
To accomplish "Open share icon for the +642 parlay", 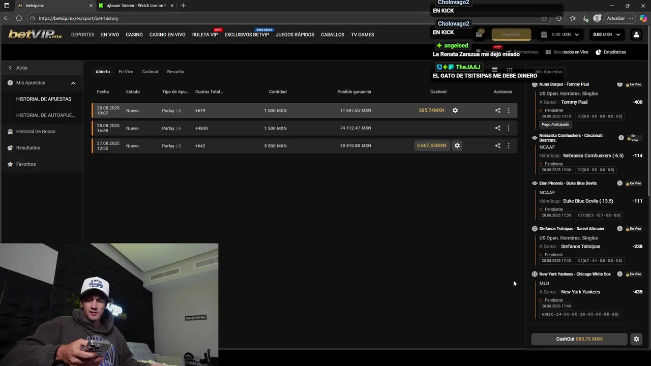I will [x=497, y=146].
